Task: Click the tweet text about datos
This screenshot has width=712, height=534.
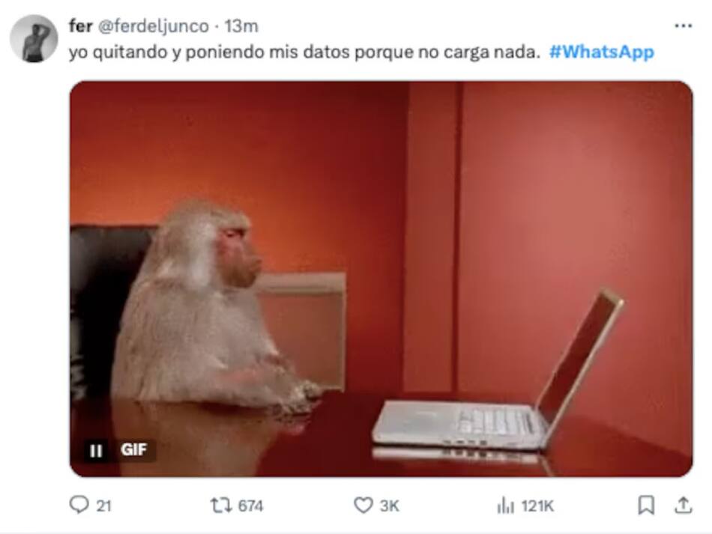Action: (x=304, y=52)
